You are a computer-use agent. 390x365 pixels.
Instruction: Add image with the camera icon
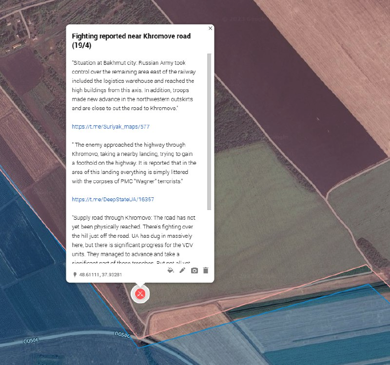(194, 270)
